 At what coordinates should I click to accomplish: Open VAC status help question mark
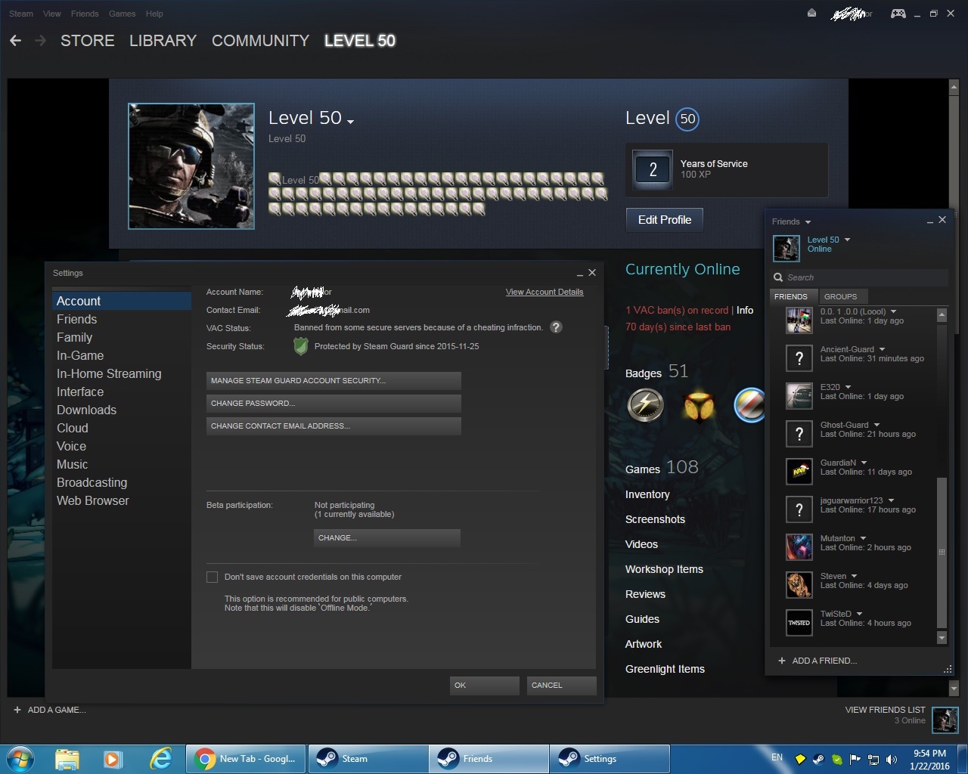(556, 327)
